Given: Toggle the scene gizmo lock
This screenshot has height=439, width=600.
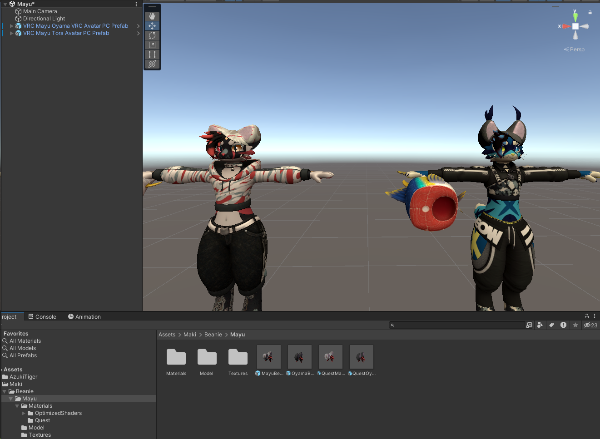Looking at the screenshot, I should click(590, 12).
